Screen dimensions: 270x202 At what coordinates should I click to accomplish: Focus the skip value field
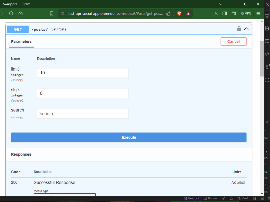[83, 93]
